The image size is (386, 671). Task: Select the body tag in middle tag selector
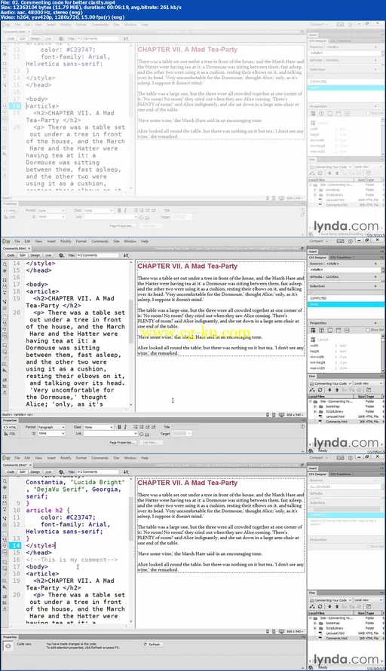7,415
